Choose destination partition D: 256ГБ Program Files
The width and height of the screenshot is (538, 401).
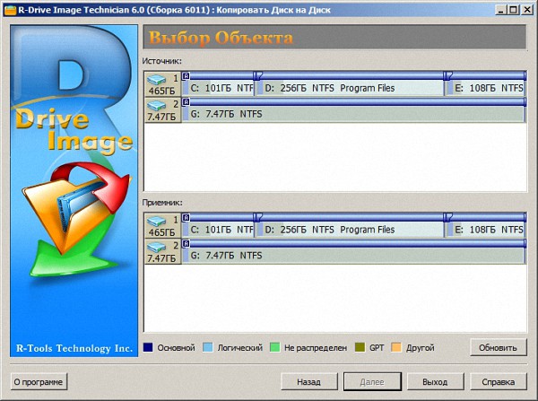[350, 230]
